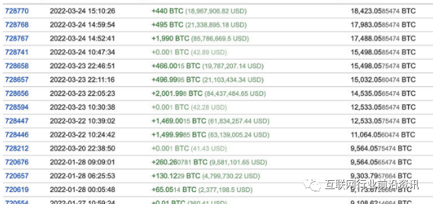433x204 pixels.
Task: Open block 720619 link
Action: [17, 190]
